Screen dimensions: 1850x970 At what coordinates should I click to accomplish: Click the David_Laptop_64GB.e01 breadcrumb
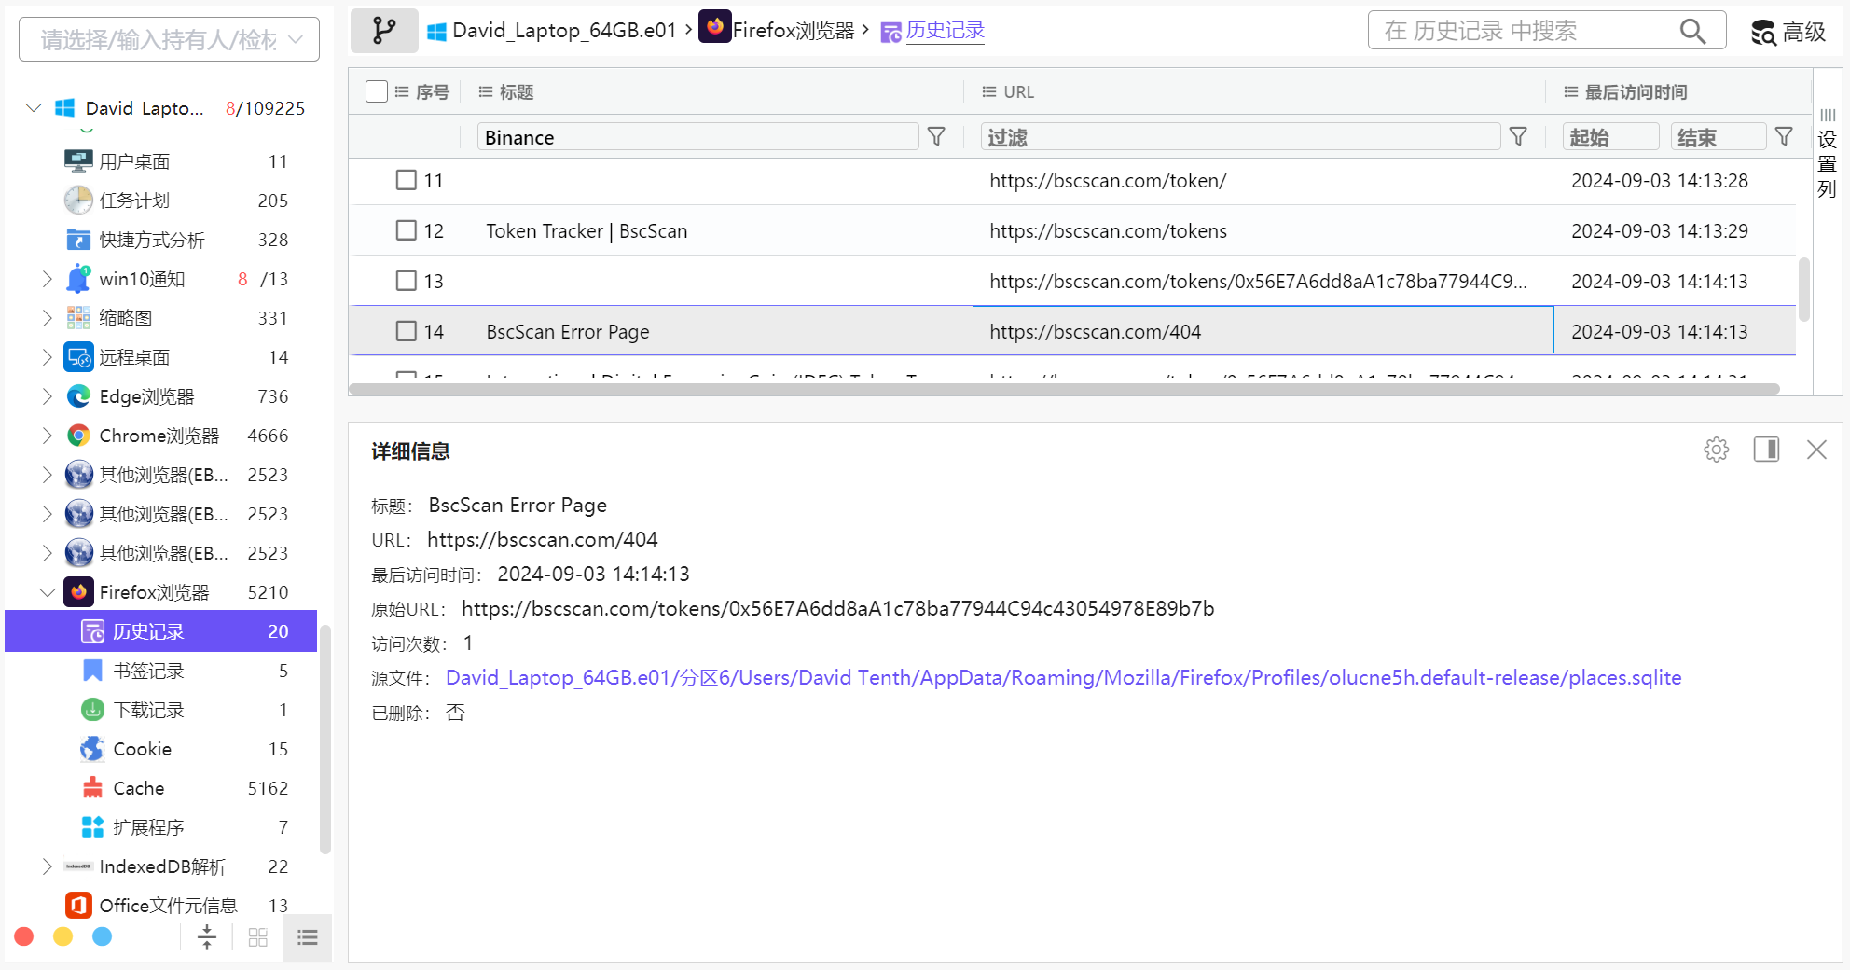click(x=551, y=31)
